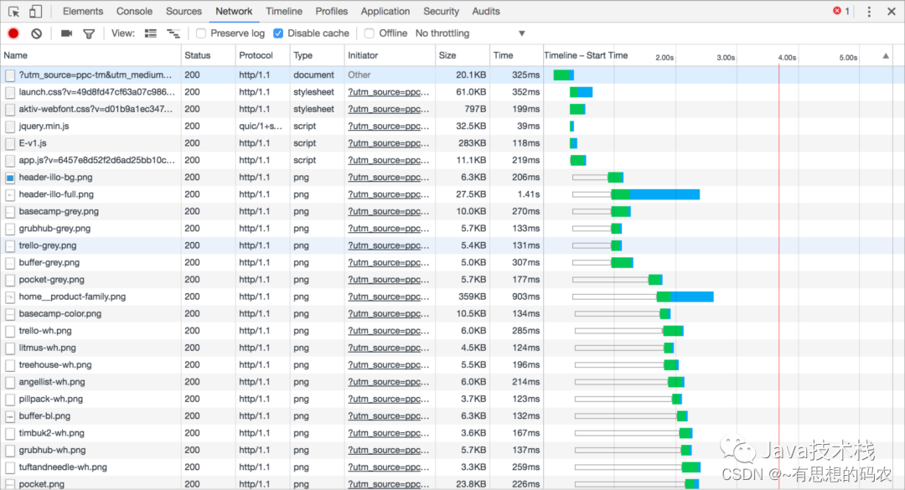Activate the inspect element picker icon
905x490 pixels.
coord(14,12)
